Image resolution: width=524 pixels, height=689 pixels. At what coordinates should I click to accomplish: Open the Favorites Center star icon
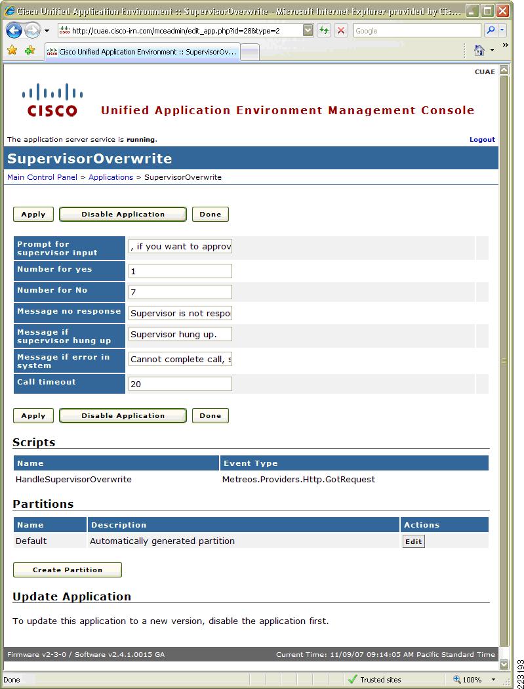point(12,51)
